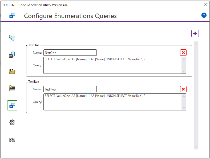210x159 pixels.
Task: Click the TestTwo Name text field
Action: [x=70, y=89]
